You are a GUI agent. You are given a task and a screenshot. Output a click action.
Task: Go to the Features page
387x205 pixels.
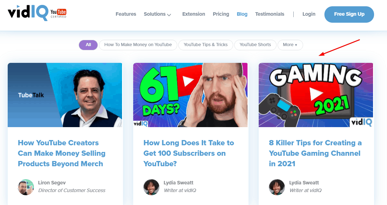[126, 14]
